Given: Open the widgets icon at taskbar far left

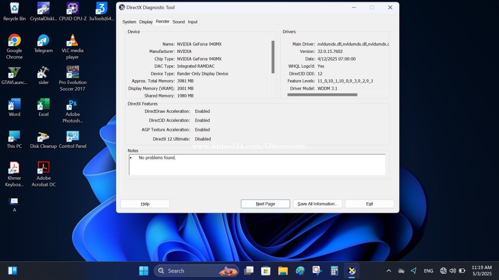Looking at the screenshot, I should [x=12, y=271].
